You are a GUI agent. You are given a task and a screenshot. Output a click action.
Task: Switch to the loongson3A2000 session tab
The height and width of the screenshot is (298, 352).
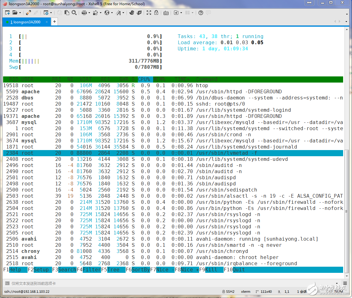pos(25,22)
